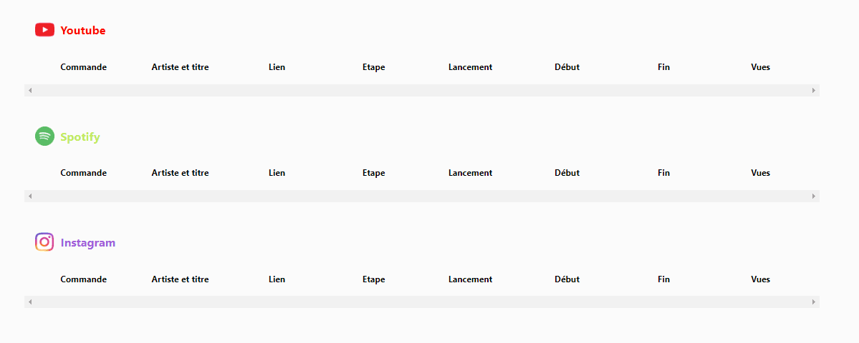Select the Youtube section heading

click(82, 31)
